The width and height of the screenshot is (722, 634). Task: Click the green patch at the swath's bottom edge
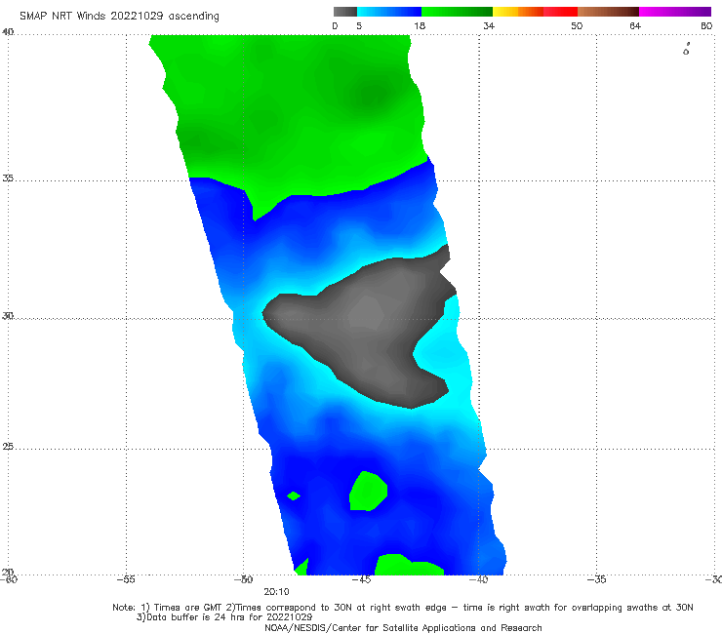coord(408,565)
